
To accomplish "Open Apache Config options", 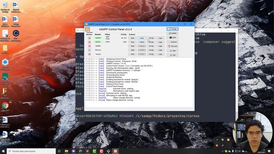I will click(x=151, y=38).
